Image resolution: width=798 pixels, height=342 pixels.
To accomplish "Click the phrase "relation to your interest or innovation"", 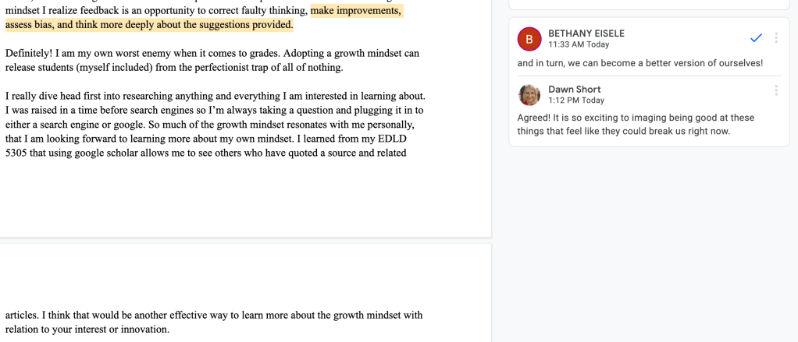I will pos(87,330).
